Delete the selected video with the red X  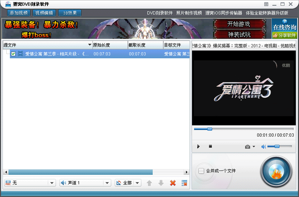(x=173, y=183)
